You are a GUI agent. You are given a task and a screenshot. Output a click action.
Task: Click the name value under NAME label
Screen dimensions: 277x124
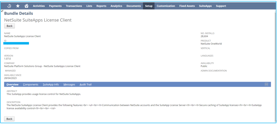click(22, 36)
